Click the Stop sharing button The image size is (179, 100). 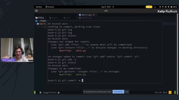click(x=118, y=92)
